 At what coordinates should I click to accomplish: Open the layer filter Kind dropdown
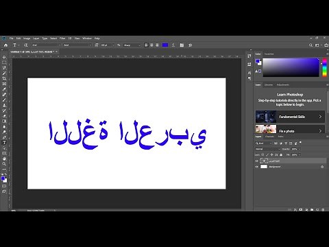[x=263, y=143]
